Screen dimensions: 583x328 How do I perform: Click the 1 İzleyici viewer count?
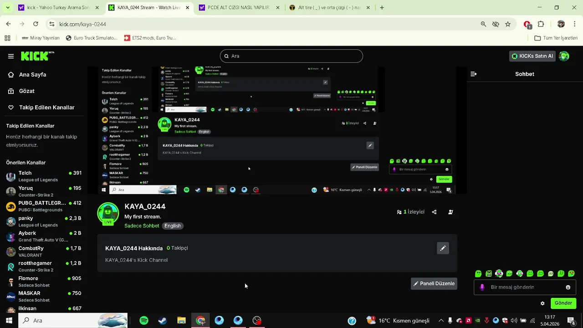tap(411, 212)
